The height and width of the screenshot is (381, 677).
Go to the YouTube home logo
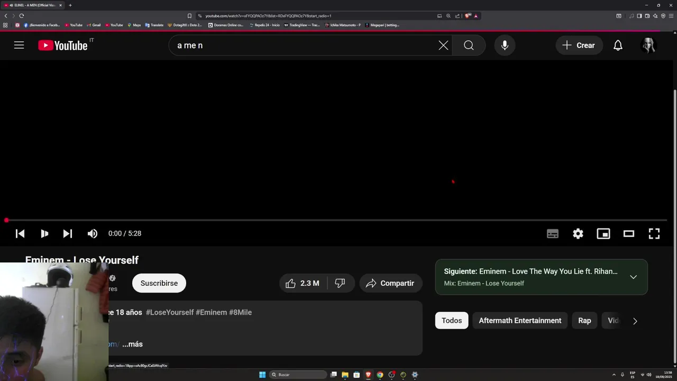click(x=62, y=46)
